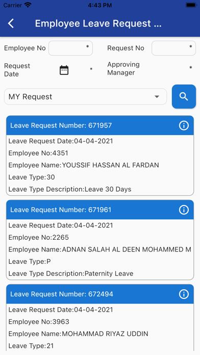Open Leave Request Number 671961 header
The height and width of the screenshot is (355, 200).
pos(100,210)
